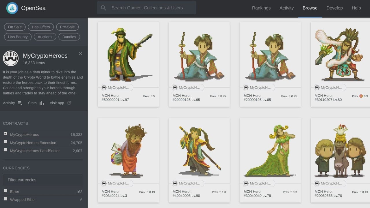Click the orange currency icon on hero #30110207
Viewport: 370px width, 208px height.
tap(361, 96)
